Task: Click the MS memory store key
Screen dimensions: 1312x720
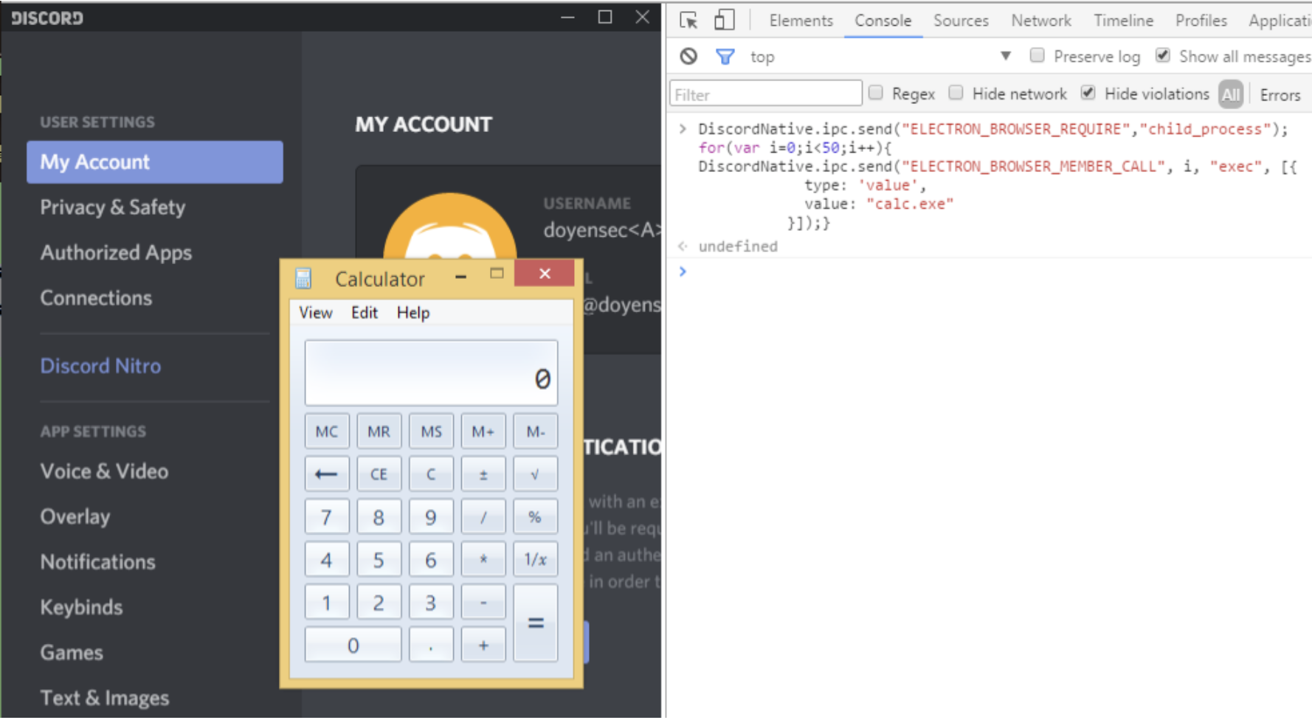Action: [431, 432]
